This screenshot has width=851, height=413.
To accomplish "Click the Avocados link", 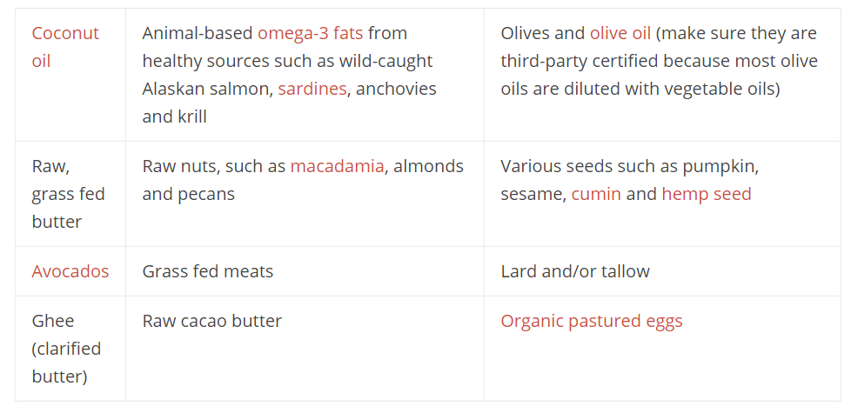I will point(70,271).
